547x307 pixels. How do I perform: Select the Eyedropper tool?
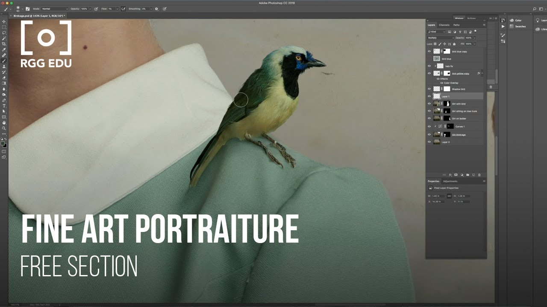point(4,49)
